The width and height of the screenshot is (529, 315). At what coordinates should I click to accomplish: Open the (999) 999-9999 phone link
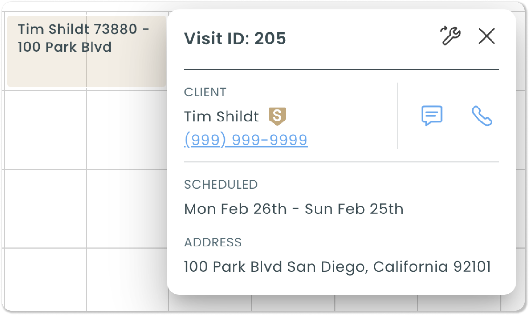pos(246,140)
